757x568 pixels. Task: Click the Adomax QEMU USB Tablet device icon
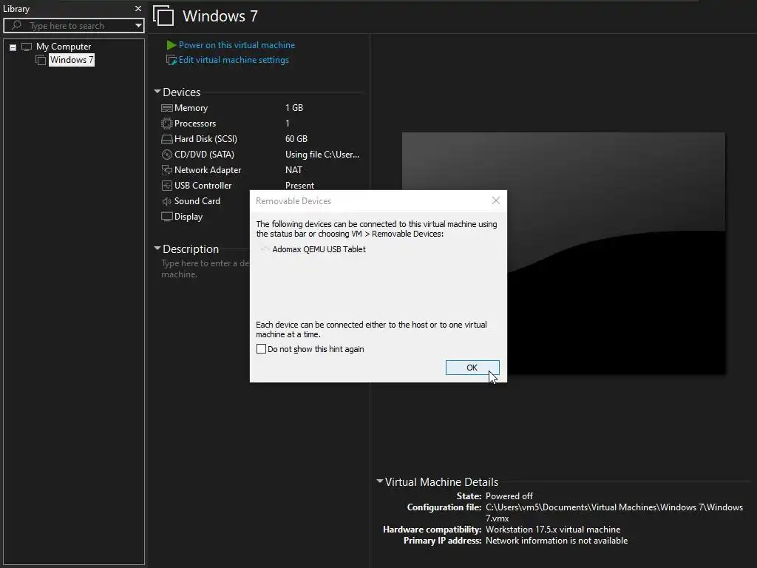pos(264,249)
